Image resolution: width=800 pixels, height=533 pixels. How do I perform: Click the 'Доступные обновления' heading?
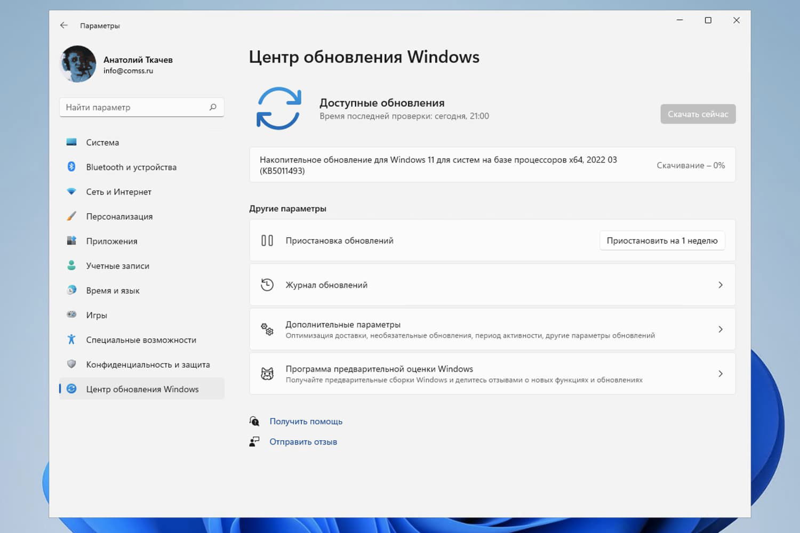pyautogui.click(x=382, y=103)
